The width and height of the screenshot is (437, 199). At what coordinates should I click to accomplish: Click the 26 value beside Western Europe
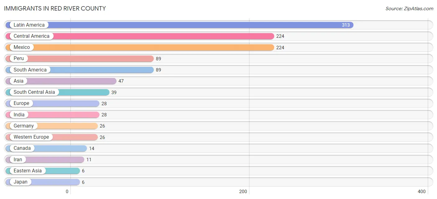click(x=102, y=137)
